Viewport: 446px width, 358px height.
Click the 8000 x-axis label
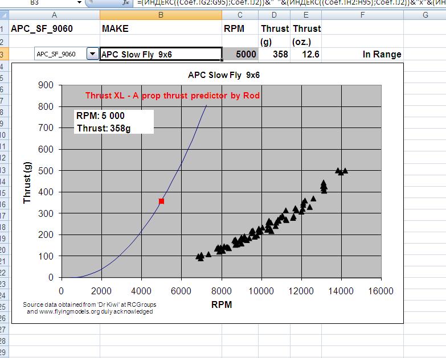coord(222,291)
